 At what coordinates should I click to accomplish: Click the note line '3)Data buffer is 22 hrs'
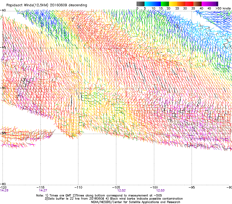tap(113, 199)
